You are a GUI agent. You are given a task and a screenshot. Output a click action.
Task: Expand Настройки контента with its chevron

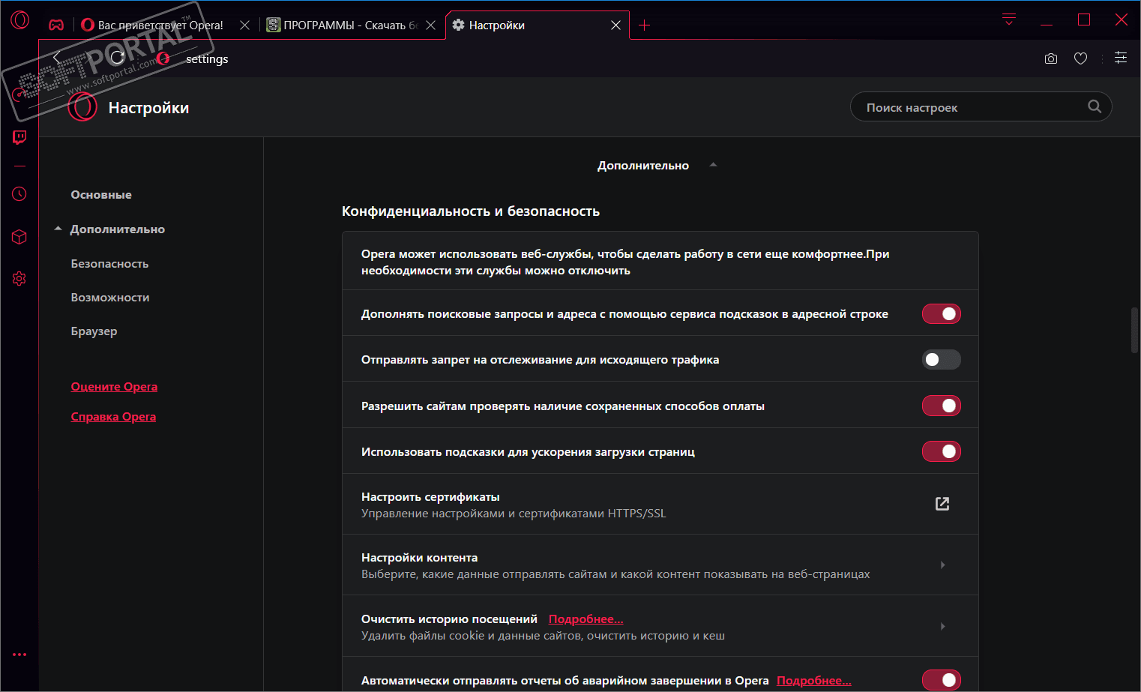pos(942,565)
